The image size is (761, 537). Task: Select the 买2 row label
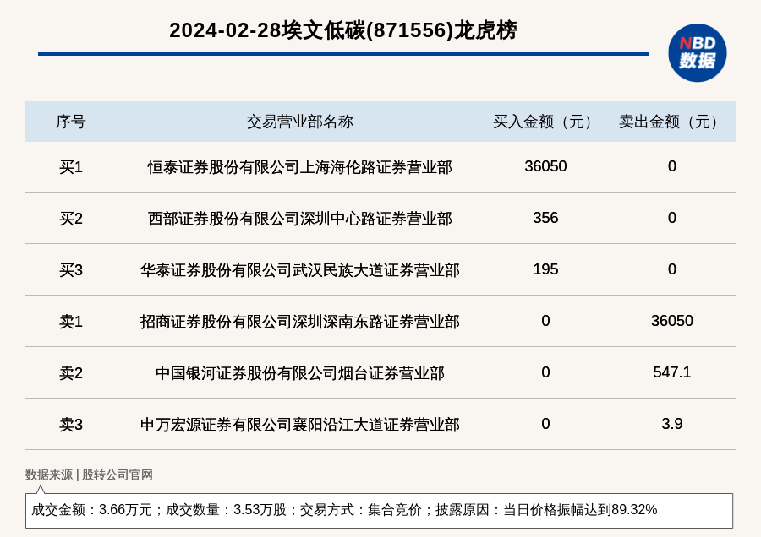coord(71,219)
